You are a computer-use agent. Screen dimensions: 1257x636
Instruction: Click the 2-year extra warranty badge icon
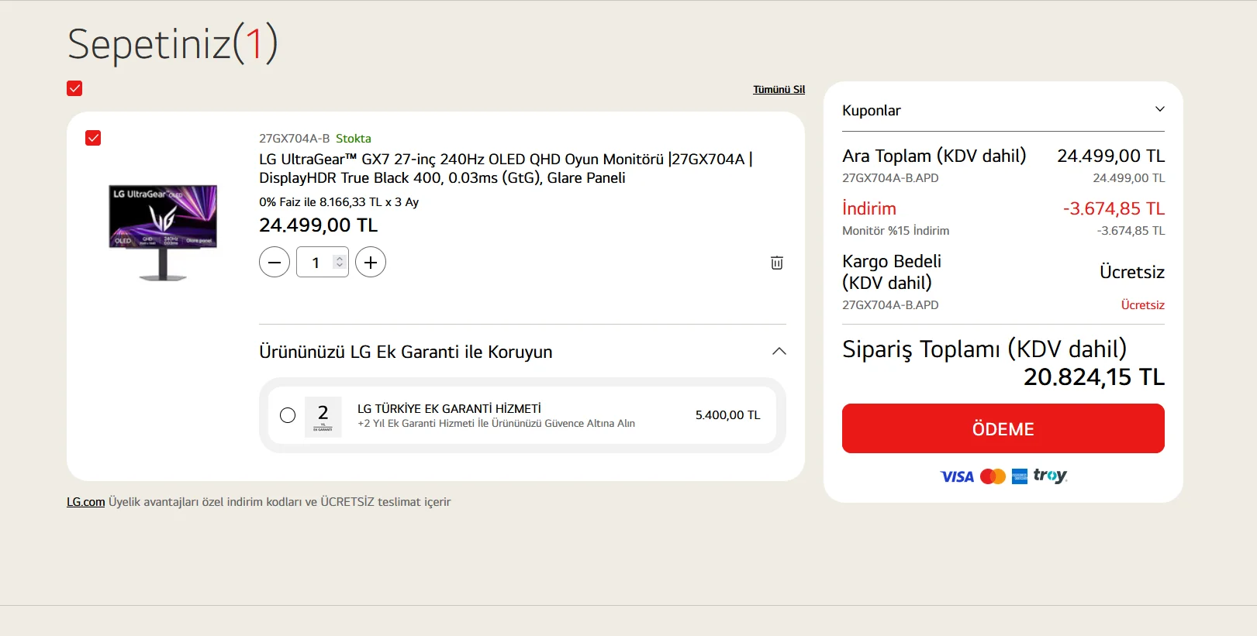tap(323, 417)
